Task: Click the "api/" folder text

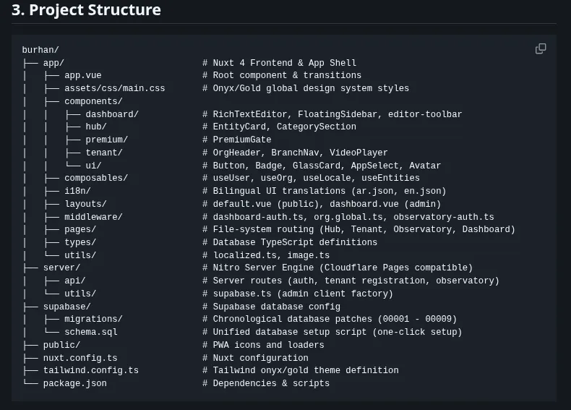Action: click(75, 281)
